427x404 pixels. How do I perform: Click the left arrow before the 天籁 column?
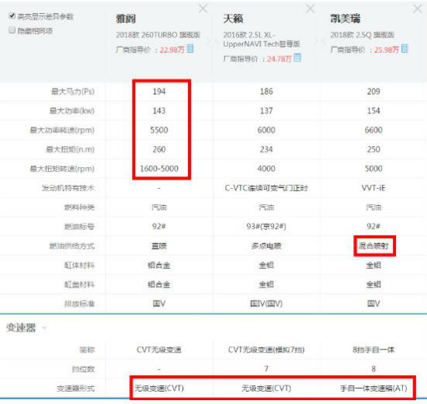(x=217, y=41)
